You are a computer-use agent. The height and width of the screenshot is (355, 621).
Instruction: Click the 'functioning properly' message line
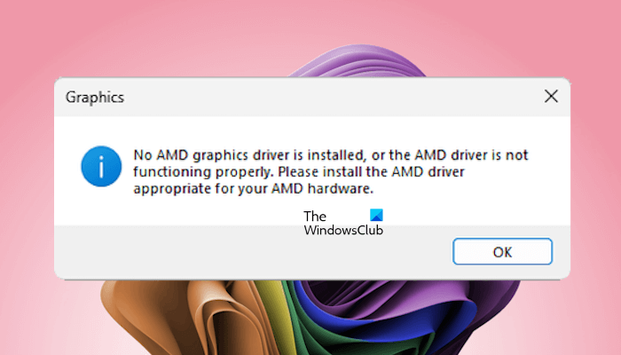click(x=299, y=172)
